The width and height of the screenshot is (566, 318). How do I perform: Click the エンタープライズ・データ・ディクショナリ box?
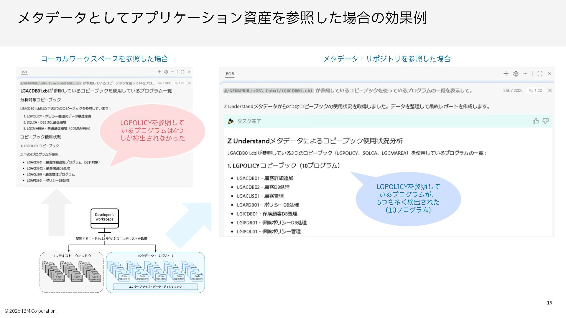155,286
